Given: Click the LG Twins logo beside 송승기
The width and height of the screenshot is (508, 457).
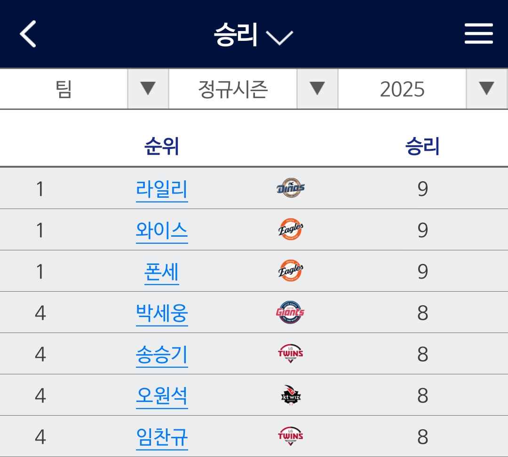Looking at the screenshot, I should [x=290, y=354].
